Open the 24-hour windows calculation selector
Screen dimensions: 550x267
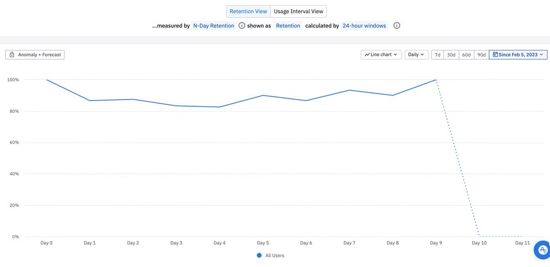[x=364, y=26]
